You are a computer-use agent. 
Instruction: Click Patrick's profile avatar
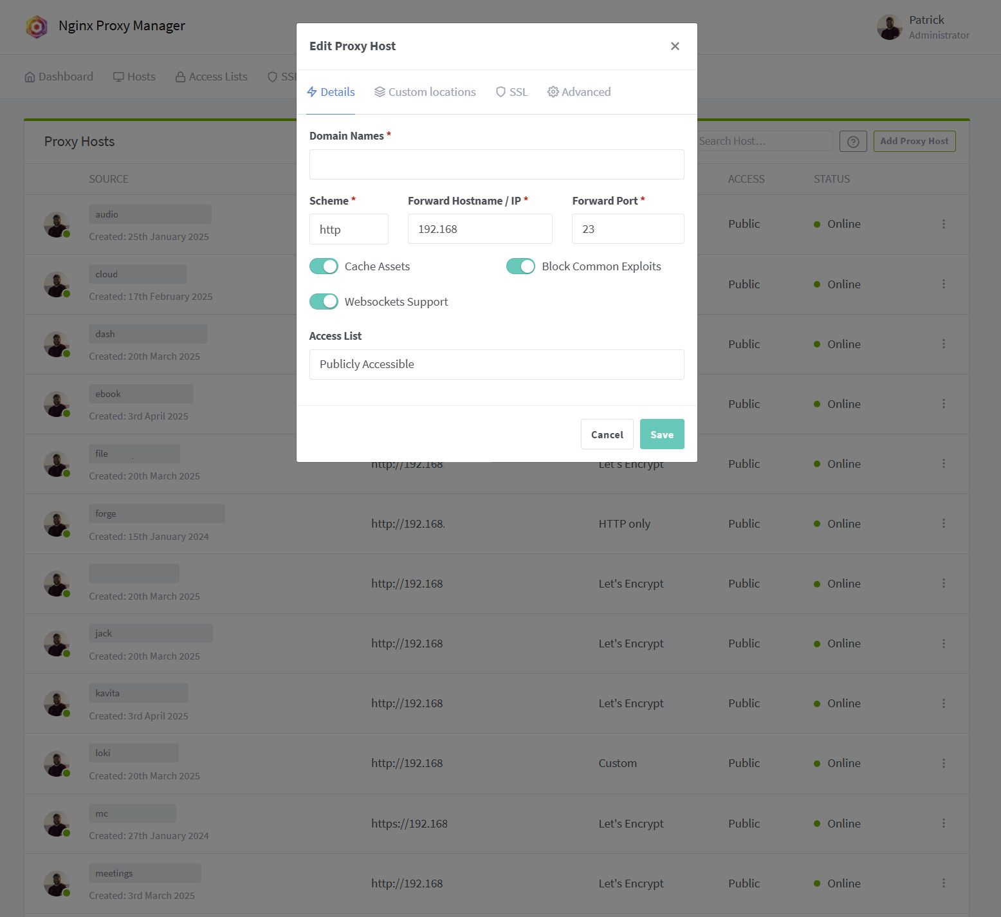[x=889, y=26]
